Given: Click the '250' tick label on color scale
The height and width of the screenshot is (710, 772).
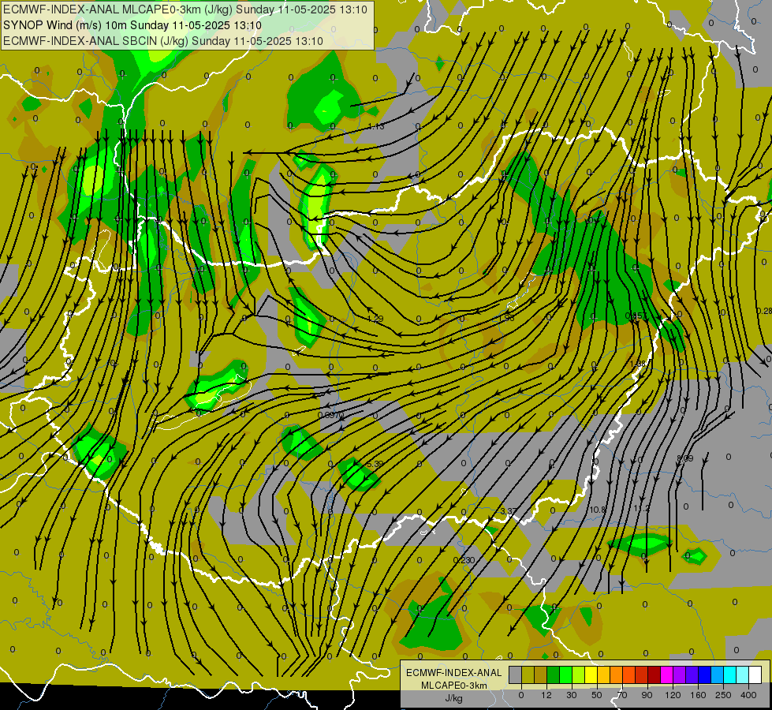Looking at the screenshot, I should (x=723, y=695).
